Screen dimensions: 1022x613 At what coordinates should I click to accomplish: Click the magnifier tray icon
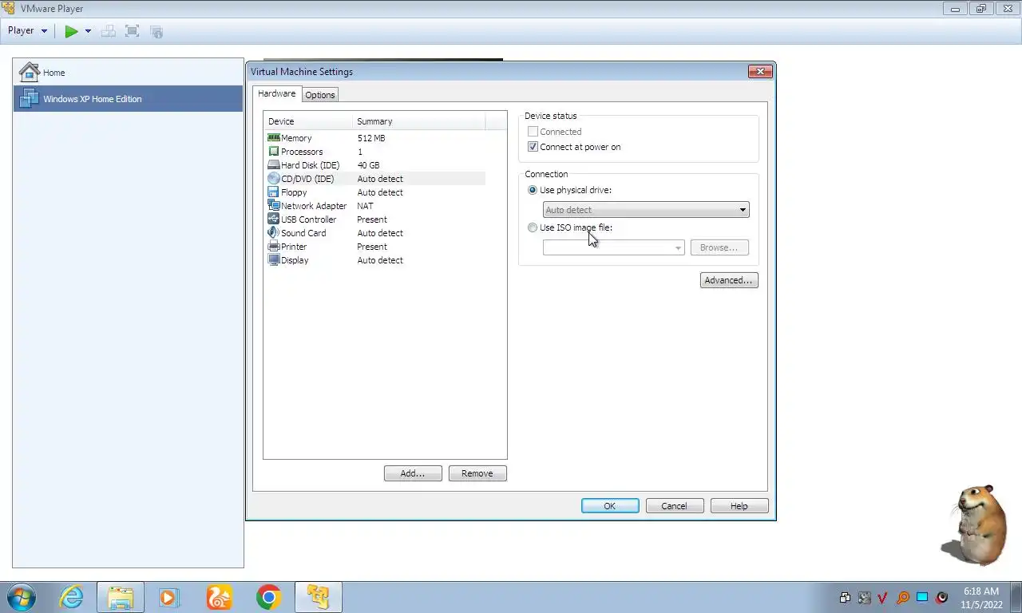(x=903, y=597)
